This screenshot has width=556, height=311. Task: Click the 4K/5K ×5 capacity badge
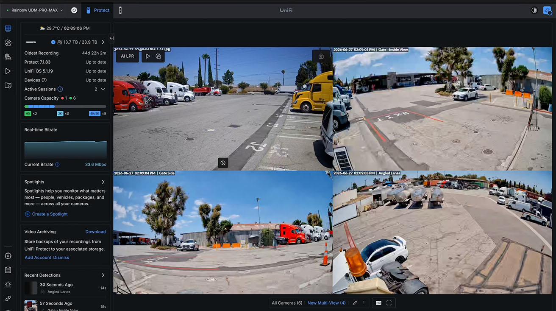97,114
